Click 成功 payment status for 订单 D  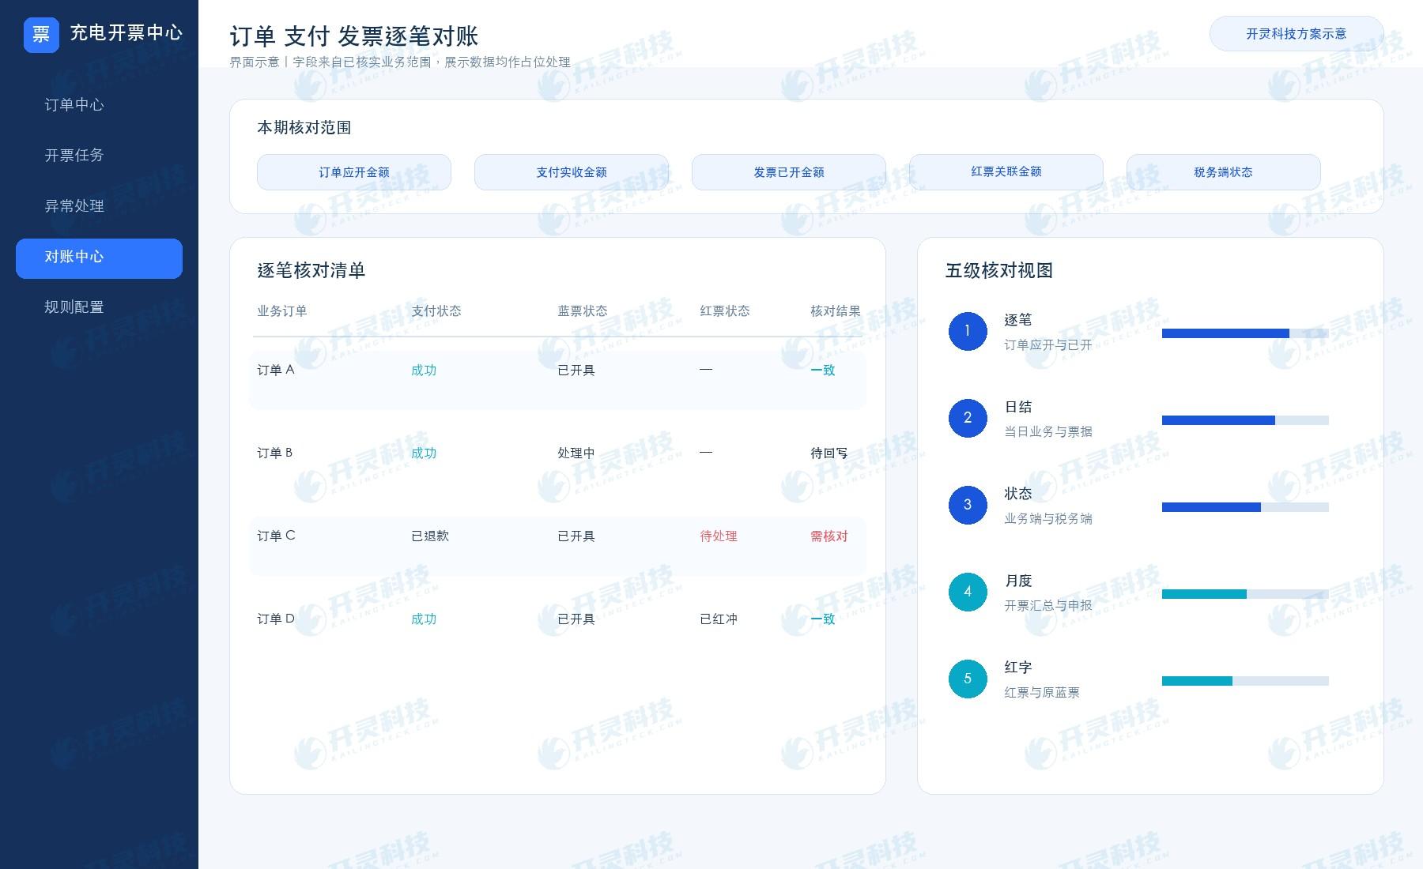424,619
